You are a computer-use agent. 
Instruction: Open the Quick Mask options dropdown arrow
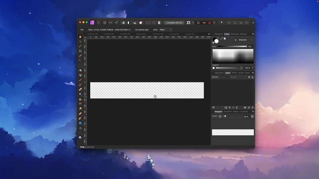click(x=193, y=23)
